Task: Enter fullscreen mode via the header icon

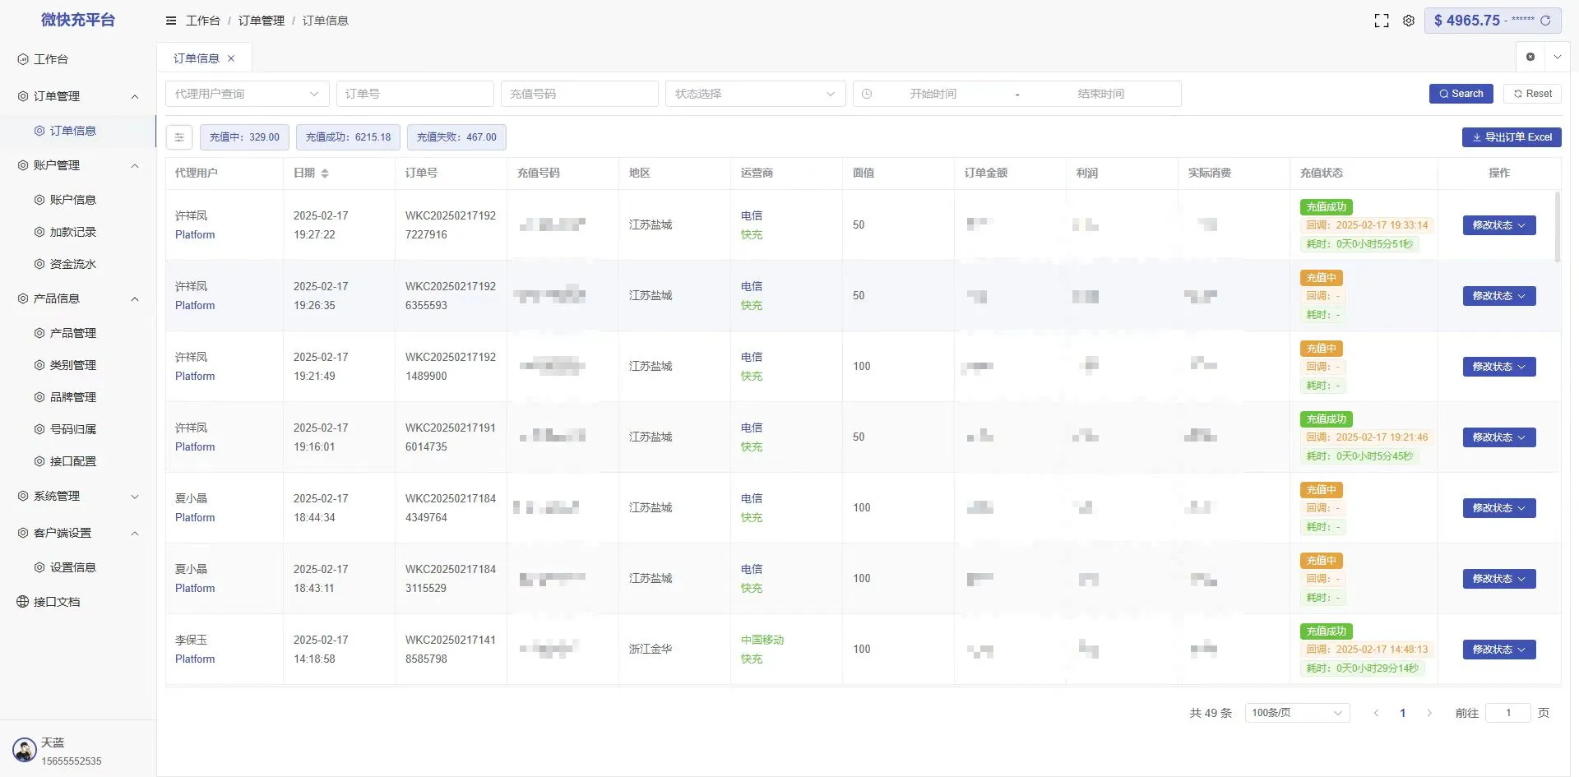Action: (x=1382, y=21)
